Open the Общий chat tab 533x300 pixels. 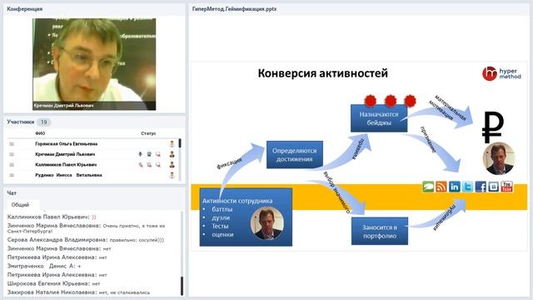coord(20,205)
